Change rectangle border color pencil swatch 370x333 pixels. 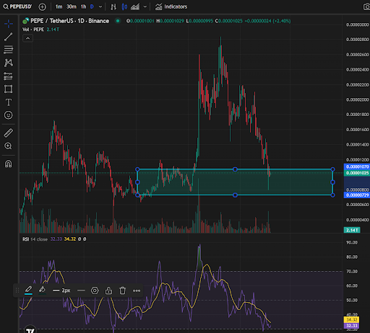point(28,290)
